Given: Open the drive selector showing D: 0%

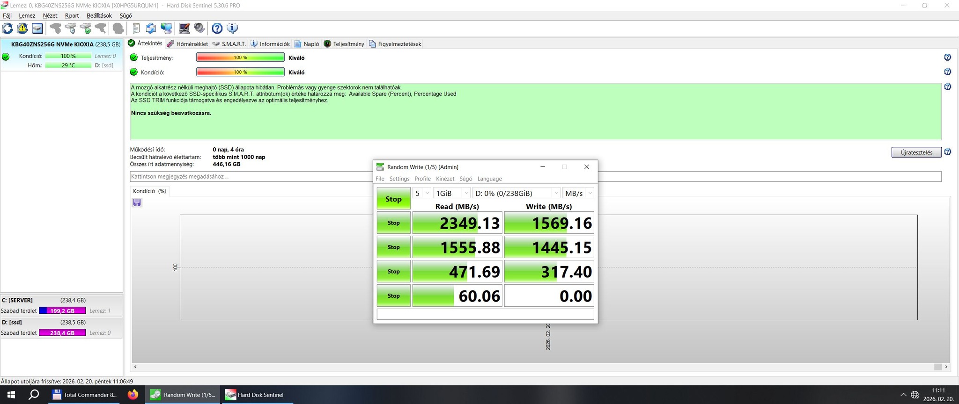Looking at the screenshot, I should point(516,193).
